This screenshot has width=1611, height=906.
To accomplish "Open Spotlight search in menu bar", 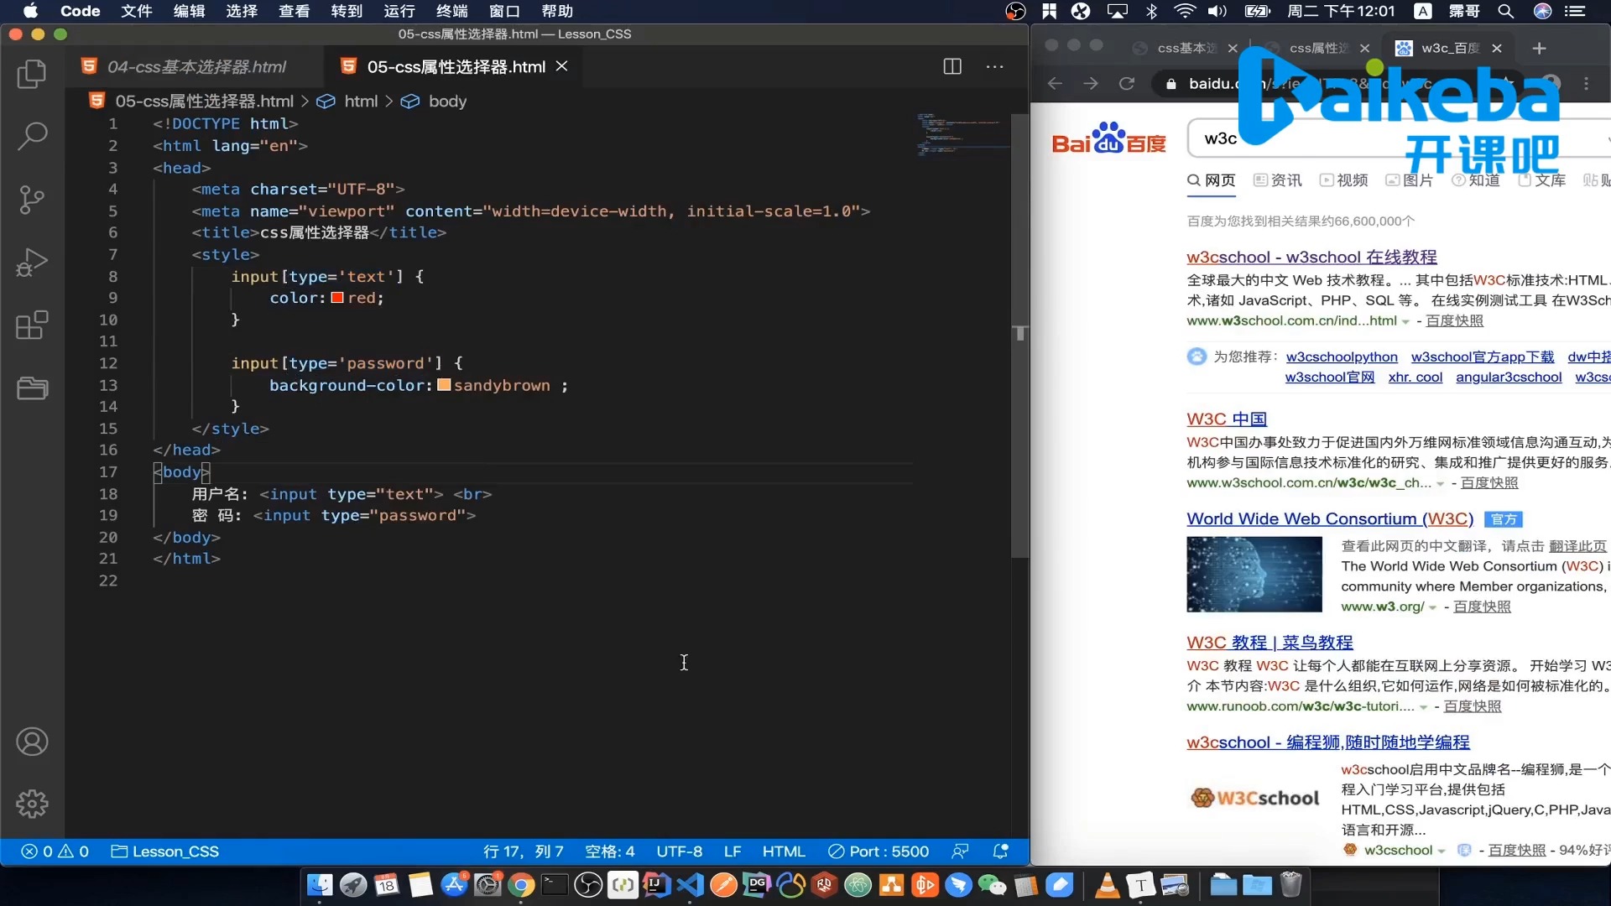I will [1506, 11].
